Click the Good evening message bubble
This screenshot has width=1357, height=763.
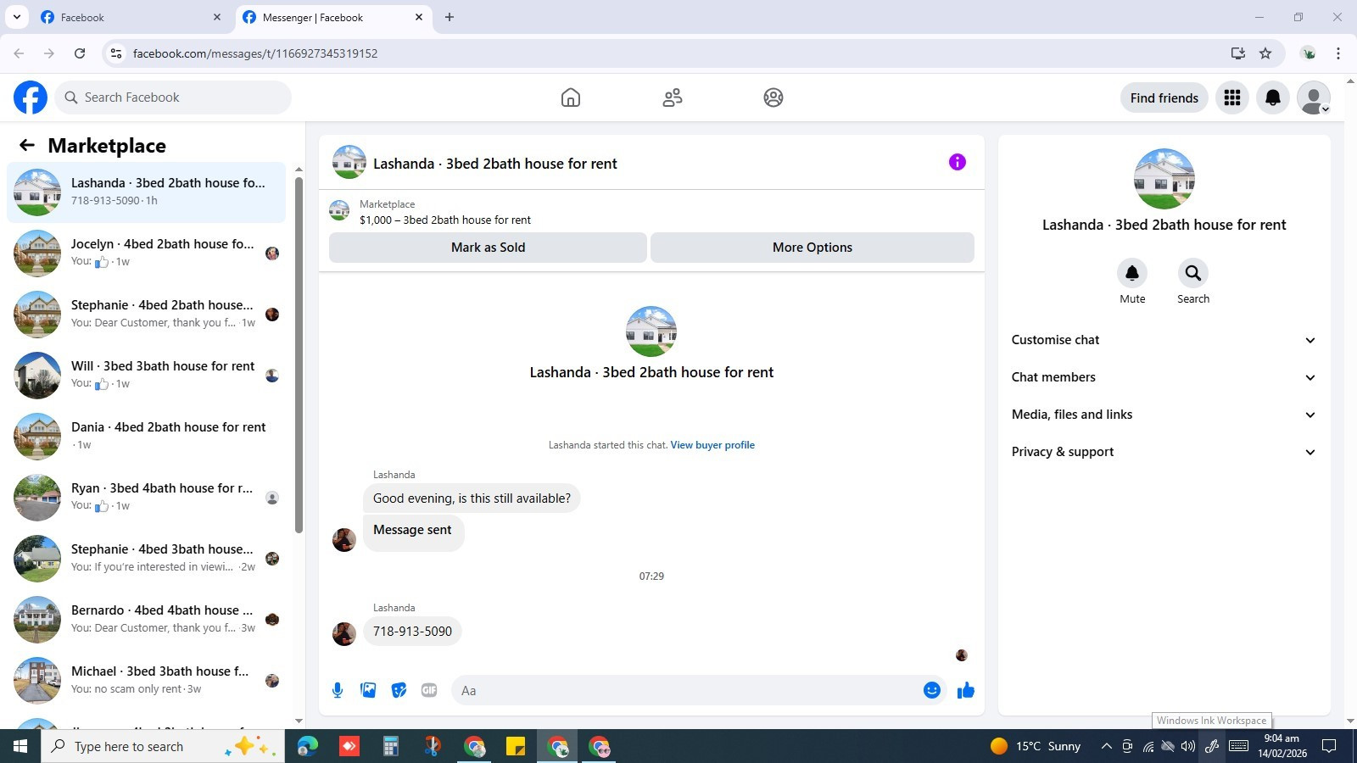(472, 498)
